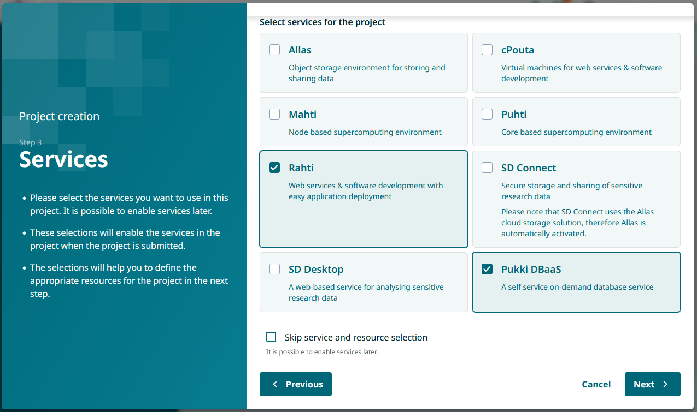Click the SD Desktop card title
Viewport: 697px width, 412px height.
[316, 269]
